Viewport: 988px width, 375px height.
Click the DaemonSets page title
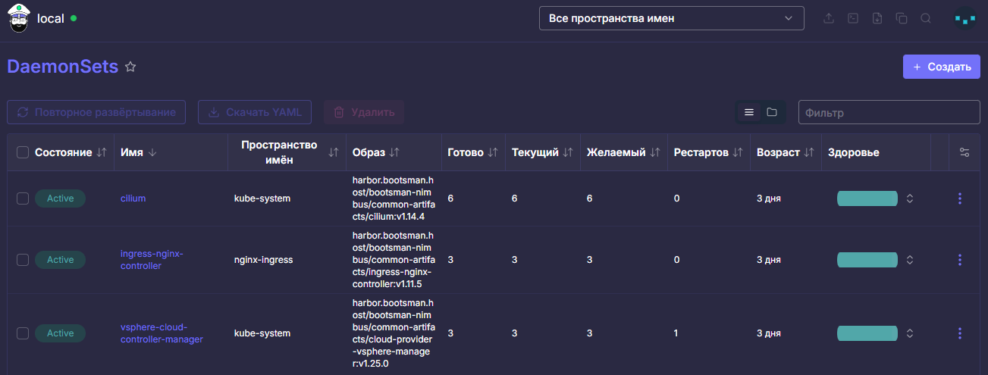click(62, 67)
